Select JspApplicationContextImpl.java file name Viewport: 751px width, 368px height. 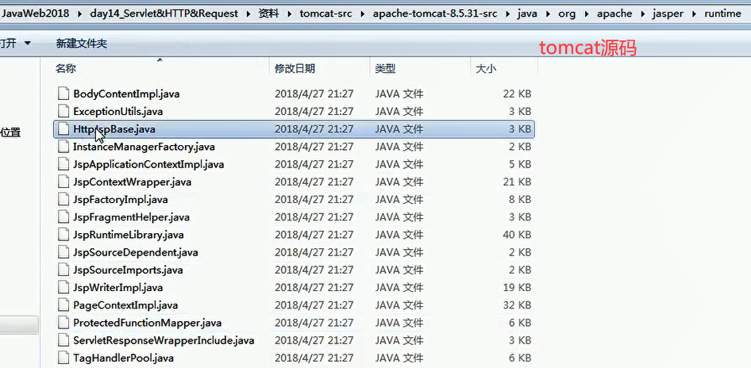(148, 164)
